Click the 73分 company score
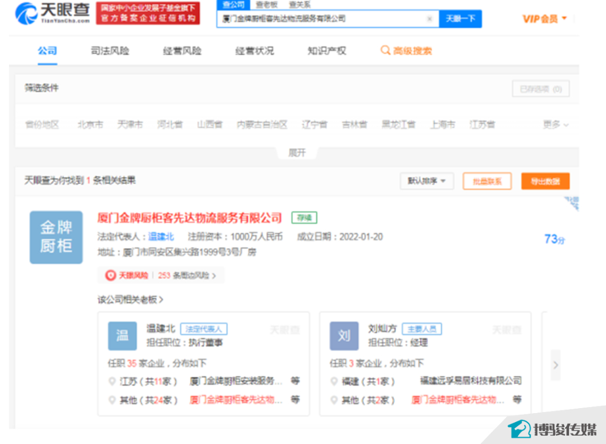 click(x=554, y=240)
